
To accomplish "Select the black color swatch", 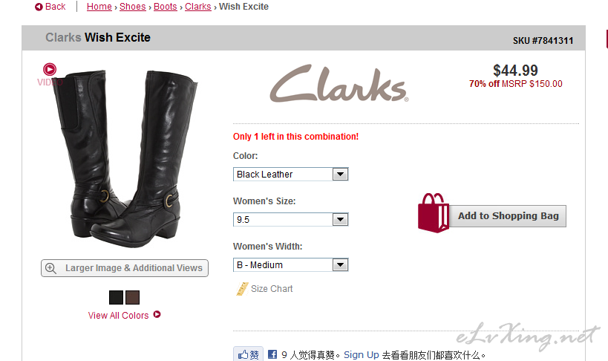I will tap(116, 297).
